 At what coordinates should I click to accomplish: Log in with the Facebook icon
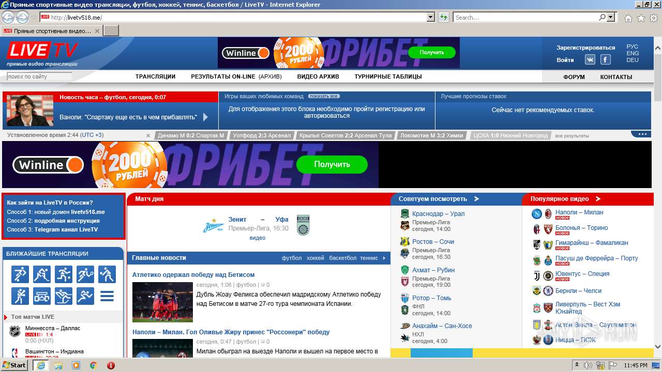606,59
